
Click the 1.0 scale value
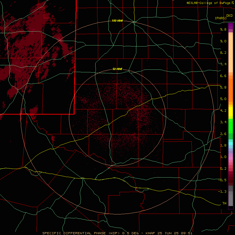223,157
